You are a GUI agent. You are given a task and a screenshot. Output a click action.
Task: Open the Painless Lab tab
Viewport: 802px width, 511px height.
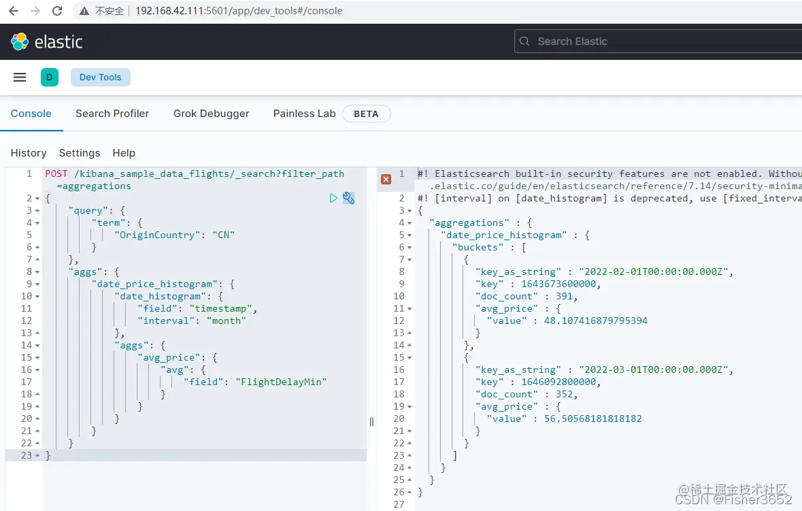(304, 114)
